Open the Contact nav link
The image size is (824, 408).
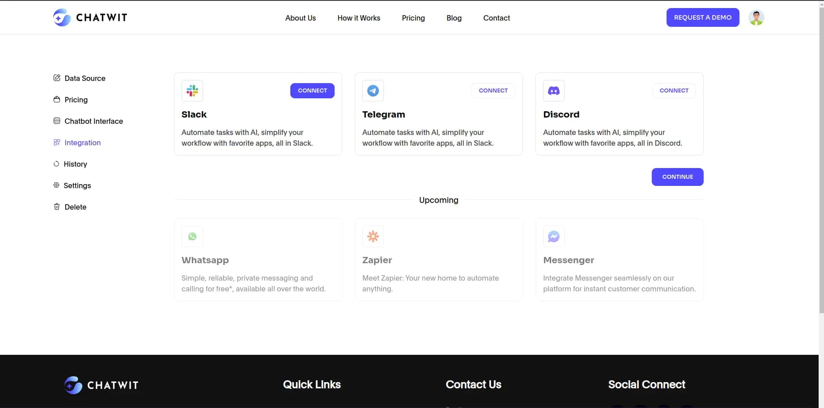click(497, 18)
